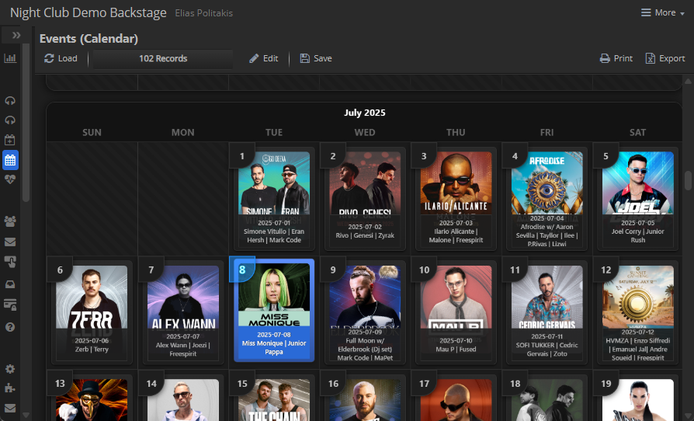This screenshot has width=694, height=421.
Task: Click the sidebar scroll-down arrow
Action: click(26, 415)
